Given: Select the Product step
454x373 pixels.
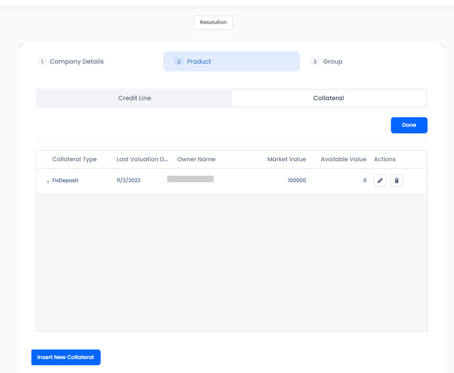Looking at the screenshot, I should pos(231,62).
